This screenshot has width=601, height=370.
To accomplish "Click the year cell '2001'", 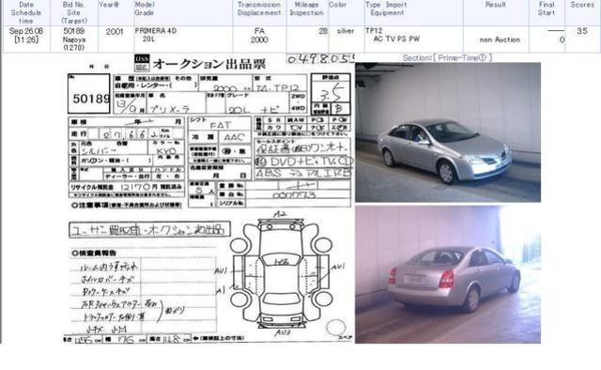I will pos(115,31).
